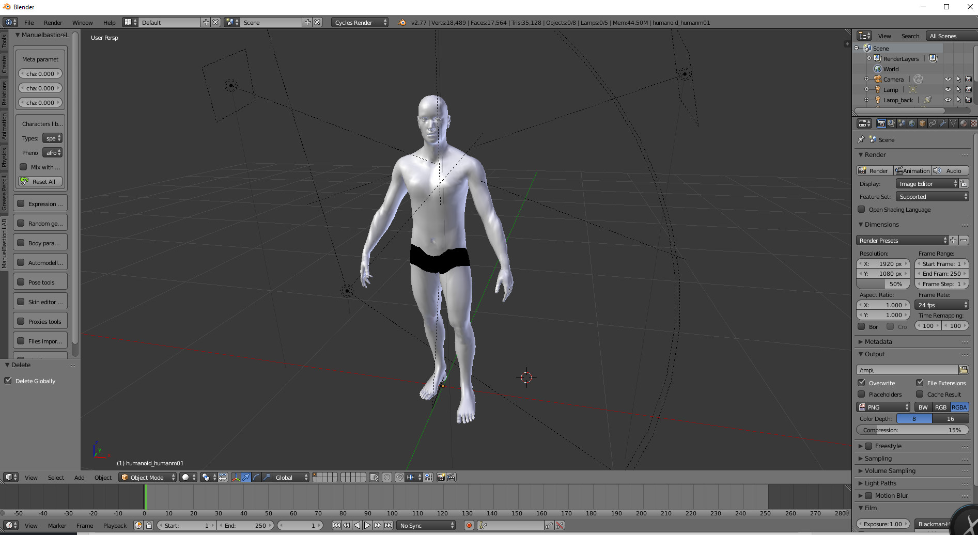Screen dimensions: 978x535
Task: Click the record keyframe button in timeline
Action: click(x=469, y=525)
